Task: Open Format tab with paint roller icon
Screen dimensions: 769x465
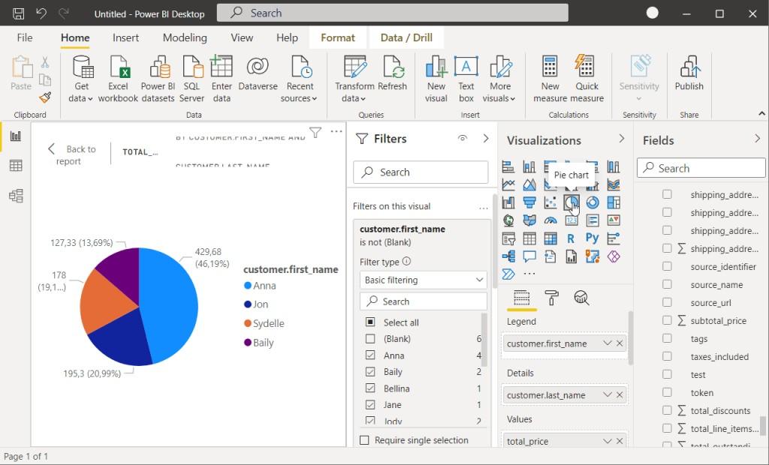Action: tap(552, 298)
